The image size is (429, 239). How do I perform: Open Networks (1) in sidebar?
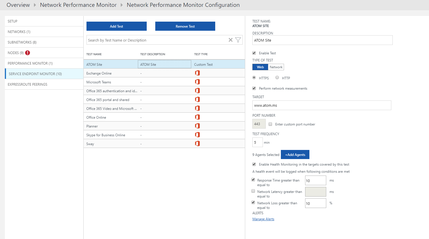point(44,32)
